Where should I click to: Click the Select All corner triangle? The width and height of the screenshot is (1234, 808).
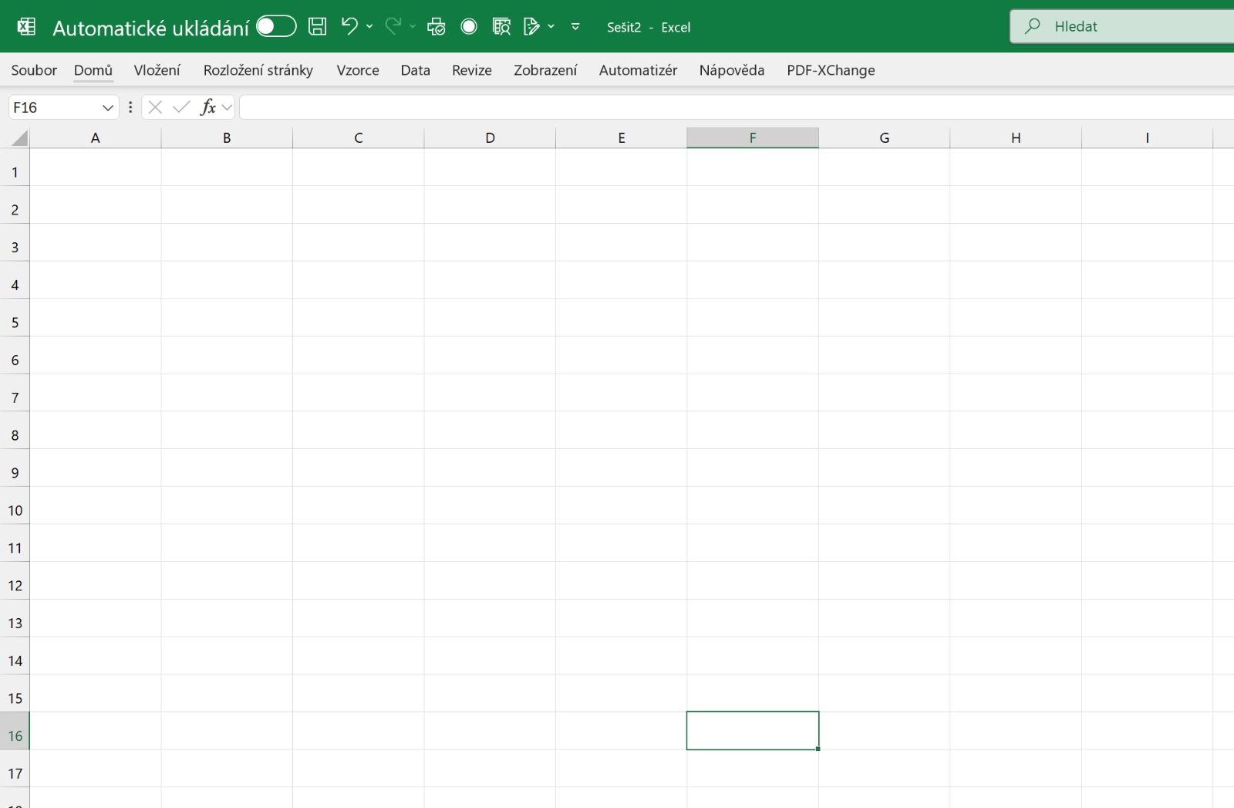[19, 138]
